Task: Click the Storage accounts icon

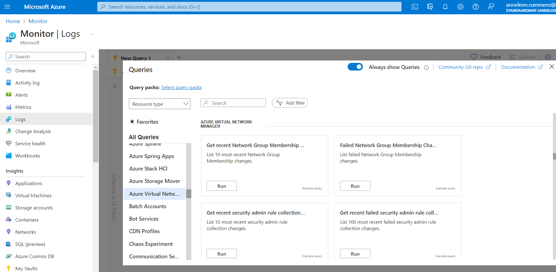Action: [9, 208]
